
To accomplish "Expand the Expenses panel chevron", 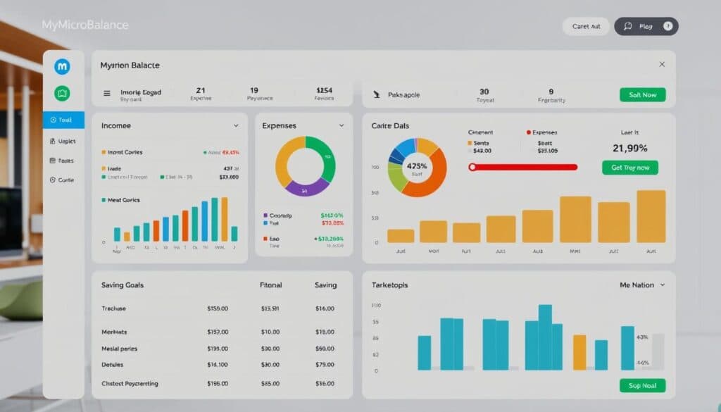I will tap(341, 125).
